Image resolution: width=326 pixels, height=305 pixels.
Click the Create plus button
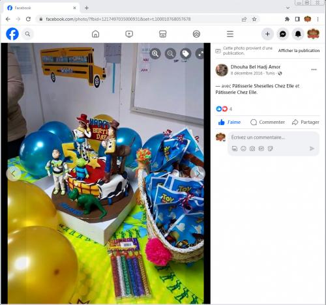coord(267,34)
